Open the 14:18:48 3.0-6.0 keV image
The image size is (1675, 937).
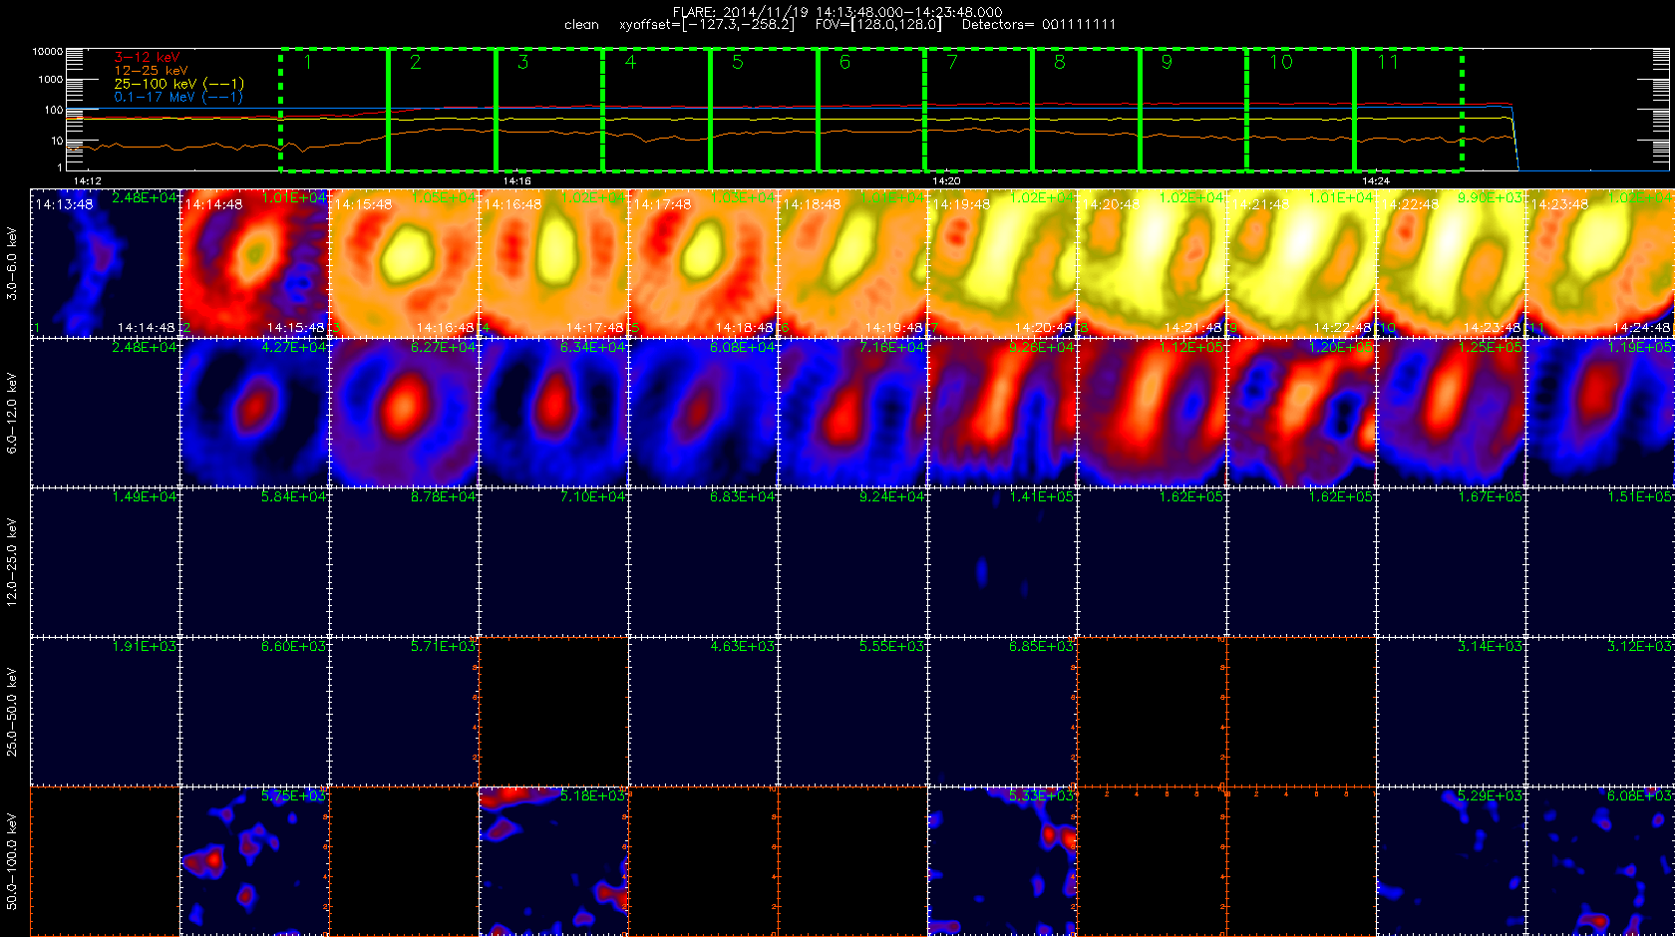853,263
